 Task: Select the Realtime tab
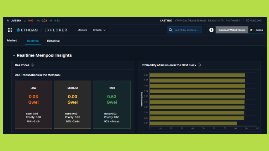coord(33,41)
